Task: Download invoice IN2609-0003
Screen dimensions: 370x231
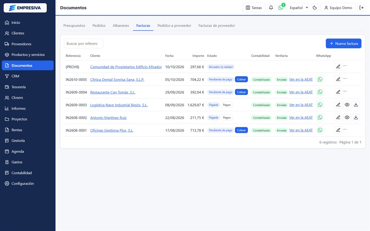Action: [x=356, y=105]
